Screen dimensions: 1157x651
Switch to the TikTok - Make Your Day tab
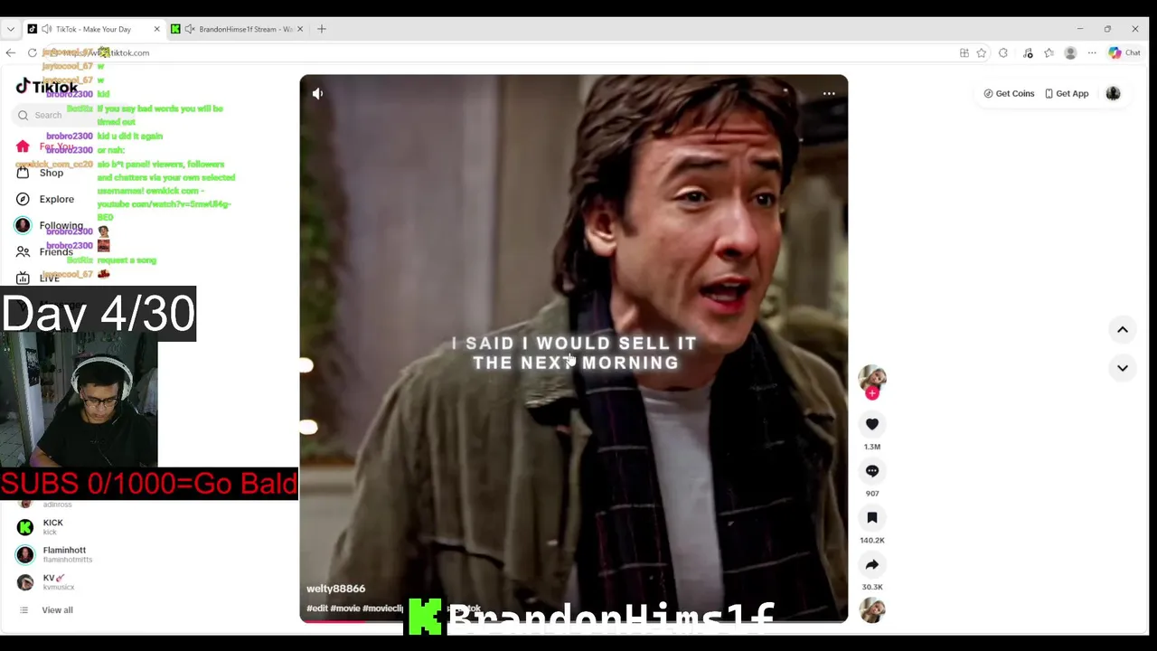[x=94, y=29]
